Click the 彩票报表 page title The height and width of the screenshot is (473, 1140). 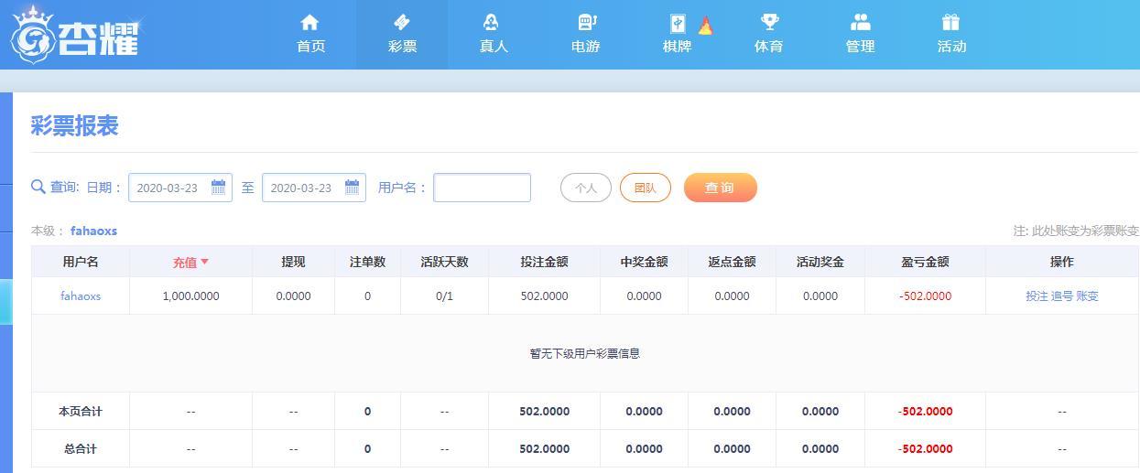(74, 126)
